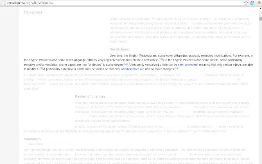Click the vertical scrollbar thumb
Image resolution: width=262 pixels, height=164 pixels.
(261, 18)
